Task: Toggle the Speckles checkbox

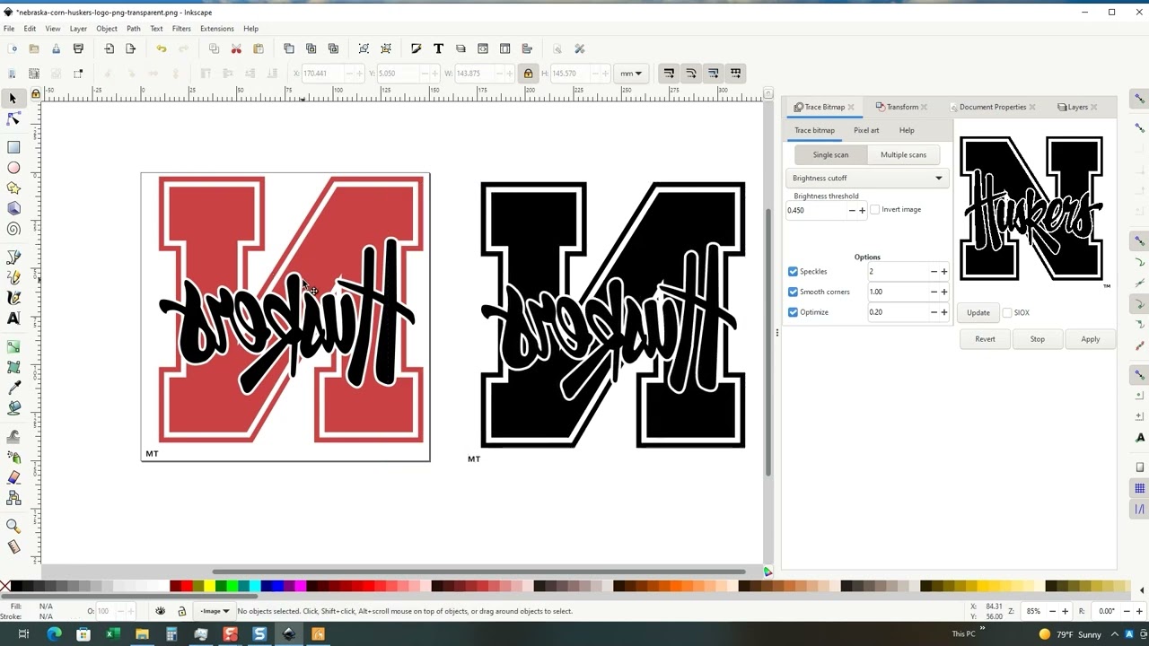Action: coord(793,272)
